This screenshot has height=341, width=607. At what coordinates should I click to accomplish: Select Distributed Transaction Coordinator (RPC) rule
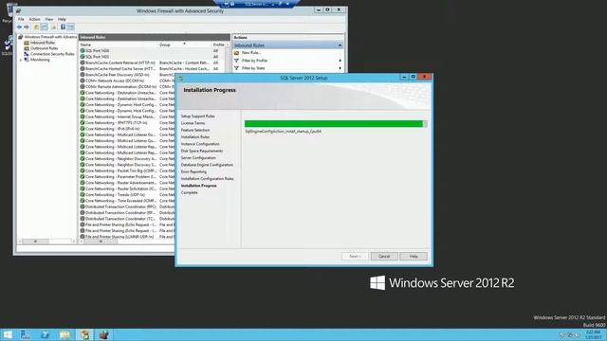(120, 206)
